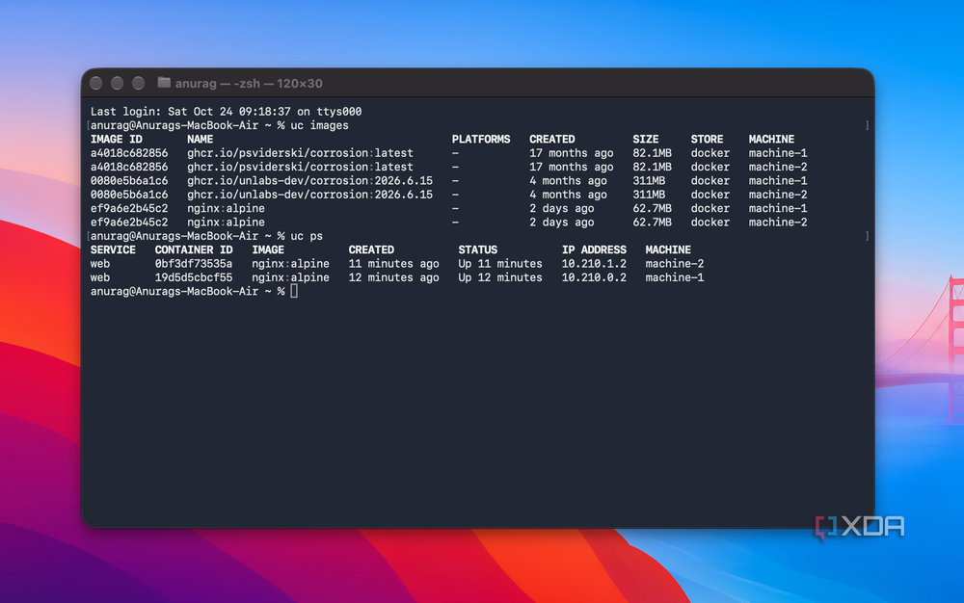Image resolution: width=964 pixels, height=603 pixels.
Task: Click the SIZE column header
Action: [x=646, y=140]
